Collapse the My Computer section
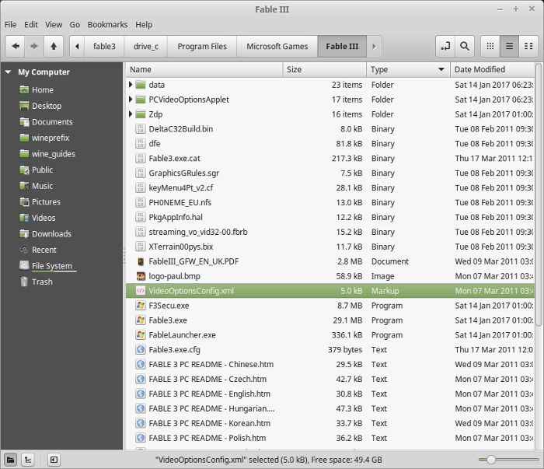 (9, 72)
